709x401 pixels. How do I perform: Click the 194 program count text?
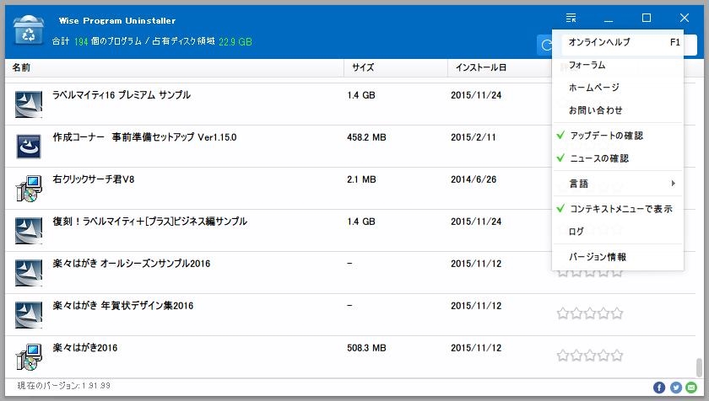tap(81, 41)
